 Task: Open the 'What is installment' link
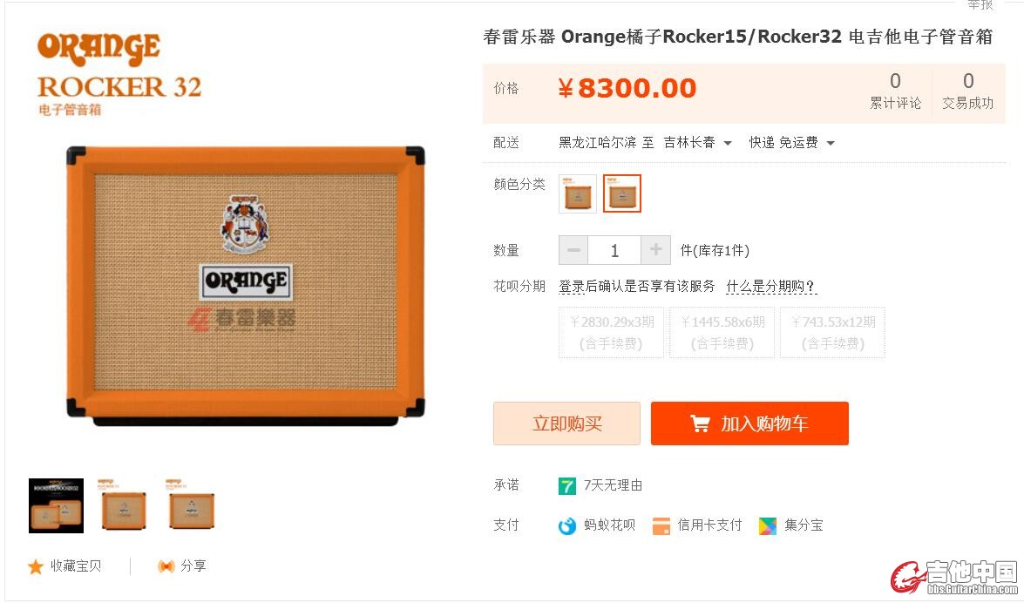pos(770,286)
